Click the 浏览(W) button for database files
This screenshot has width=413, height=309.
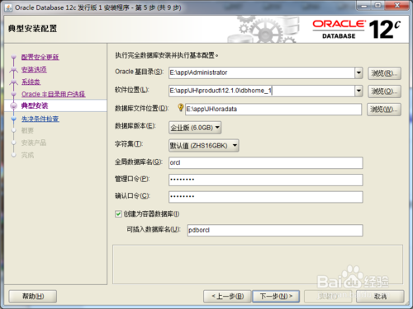[x=384, y=110]
